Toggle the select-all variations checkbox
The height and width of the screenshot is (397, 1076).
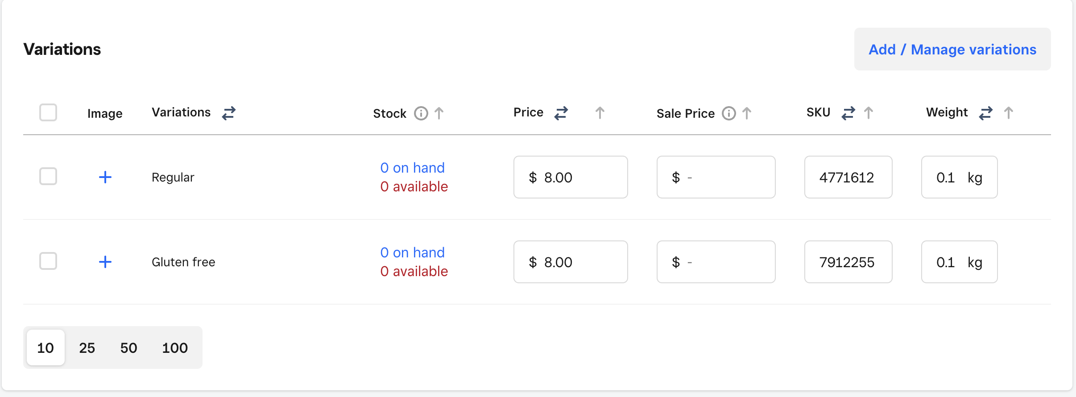point(48,112)
